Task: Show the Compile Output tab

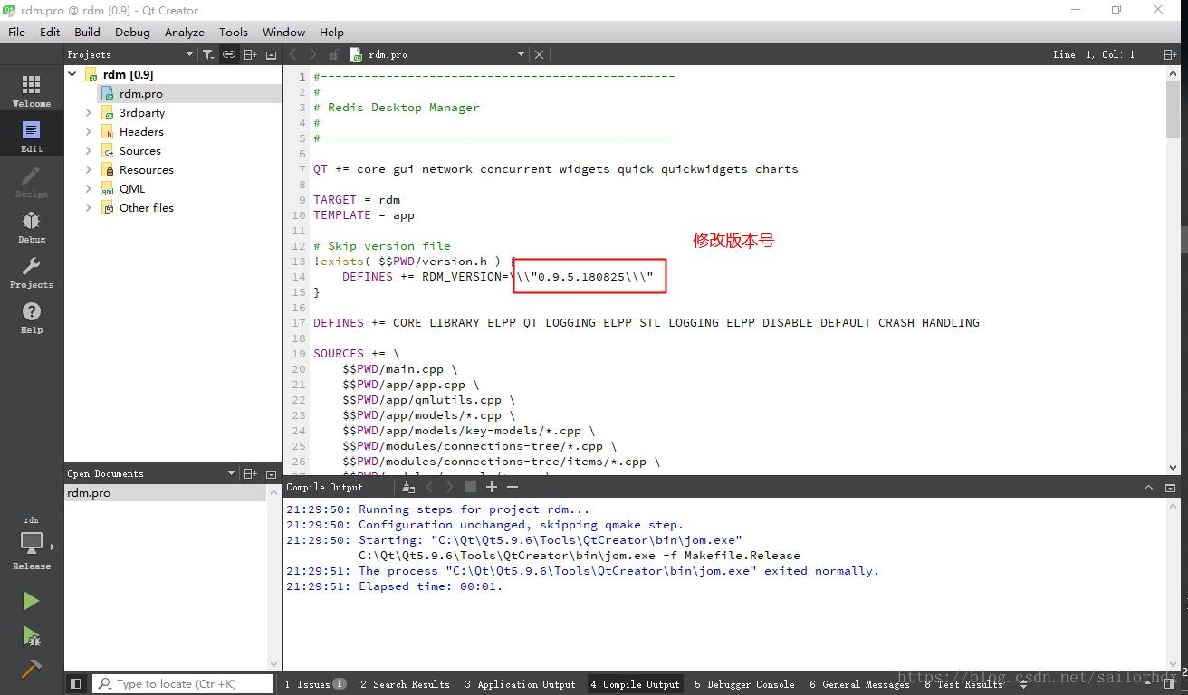Action: 635,684
